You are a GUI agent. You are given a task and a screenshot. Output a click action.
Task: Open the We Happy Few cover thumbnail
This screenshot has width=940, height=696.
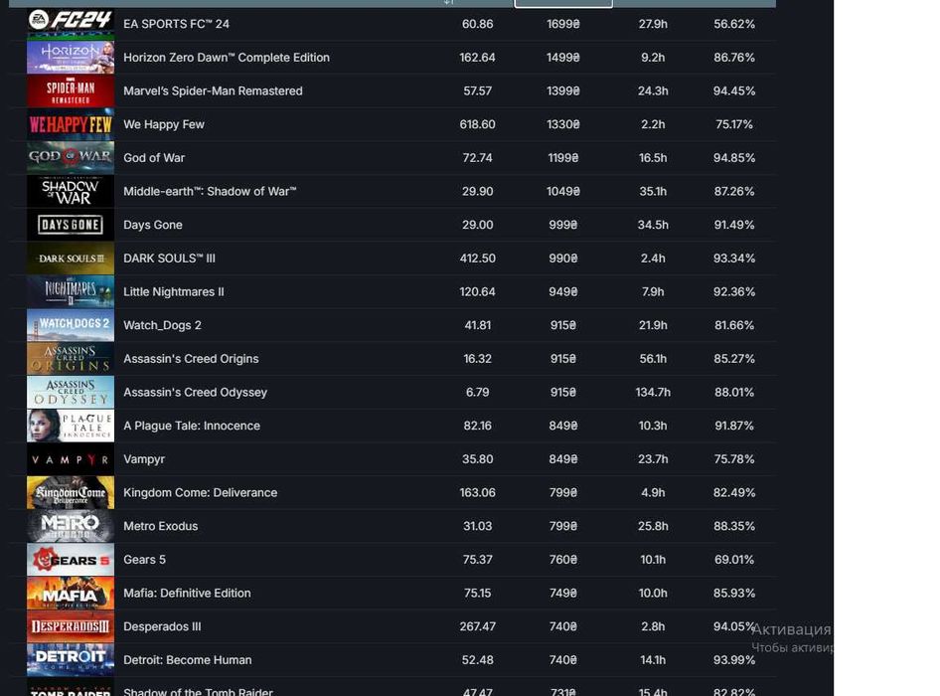(71, 124)
